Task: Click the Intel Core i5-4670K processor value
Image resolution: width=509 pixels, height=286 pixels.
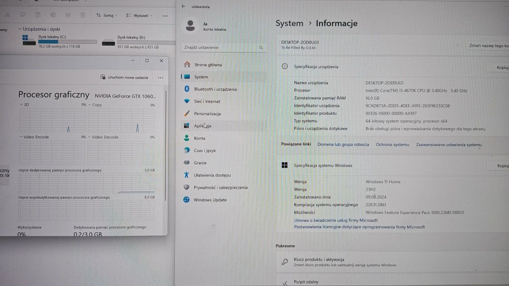Action: [x=416, y=91]
